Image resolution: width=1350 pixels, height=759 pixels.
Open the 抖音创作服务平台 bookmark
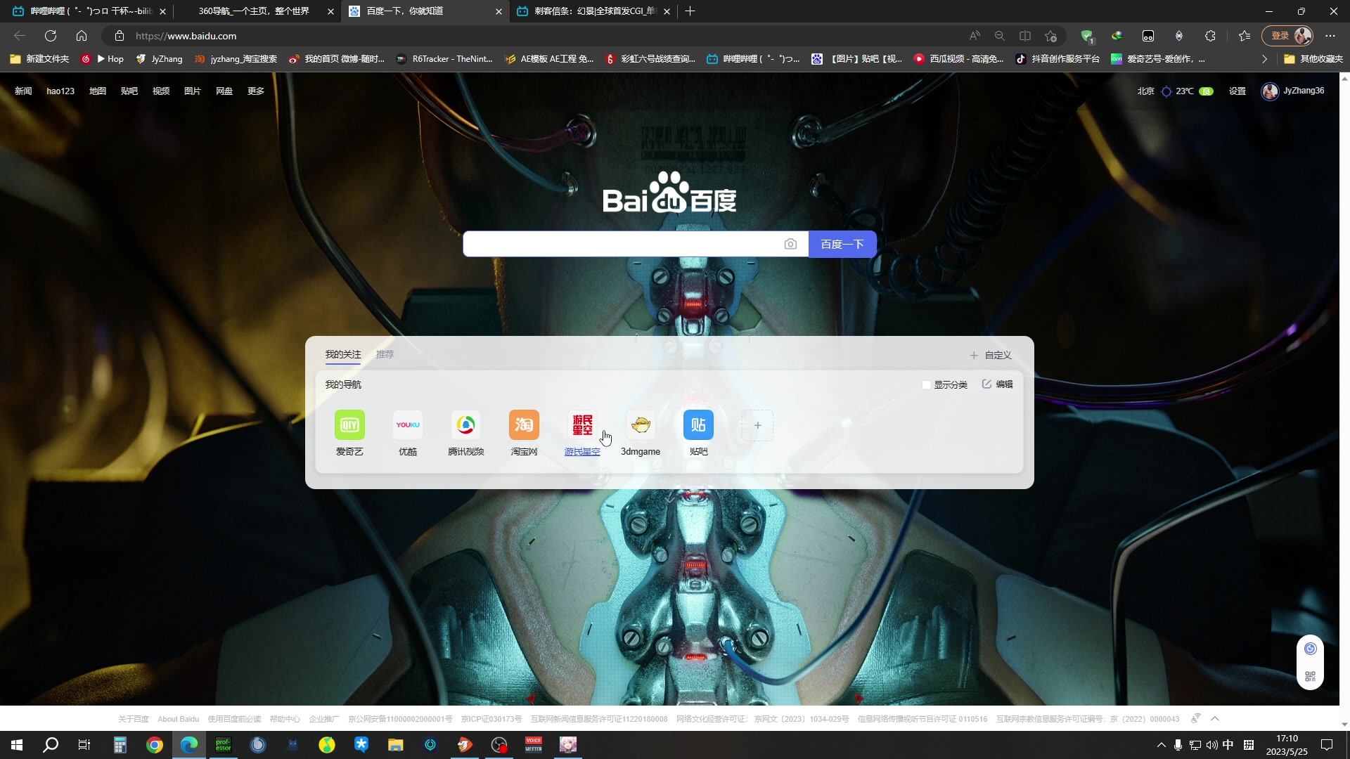tap(1057, 59)
